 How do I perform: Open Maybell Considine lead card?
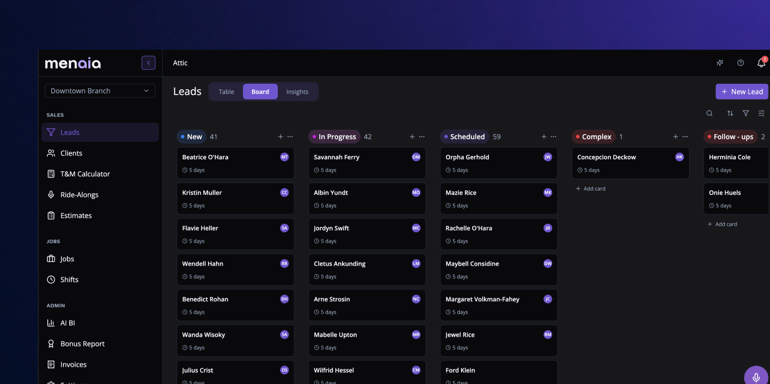(499, 269)
